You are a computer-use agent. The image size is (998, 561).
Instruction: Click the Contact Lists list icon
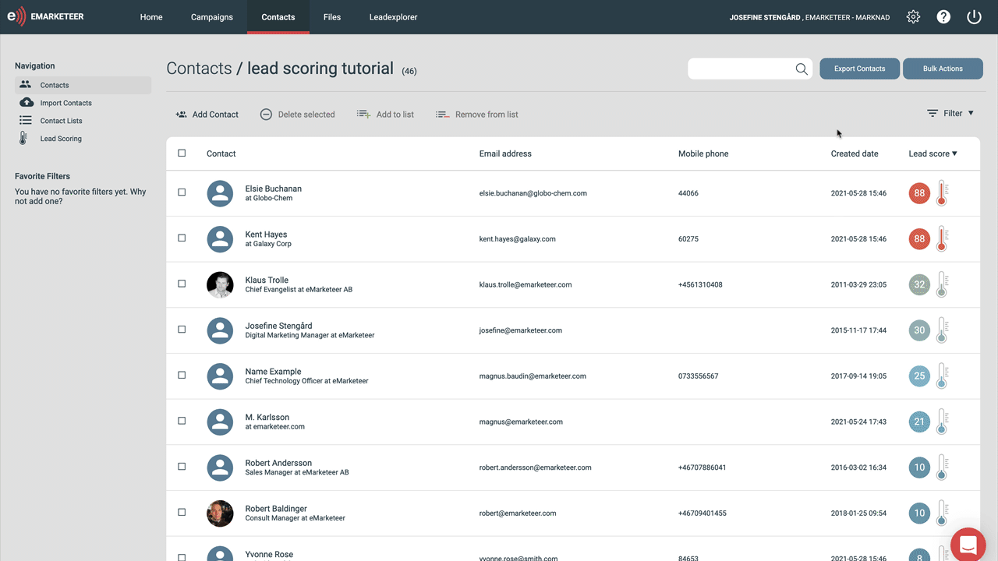[26, 121]
